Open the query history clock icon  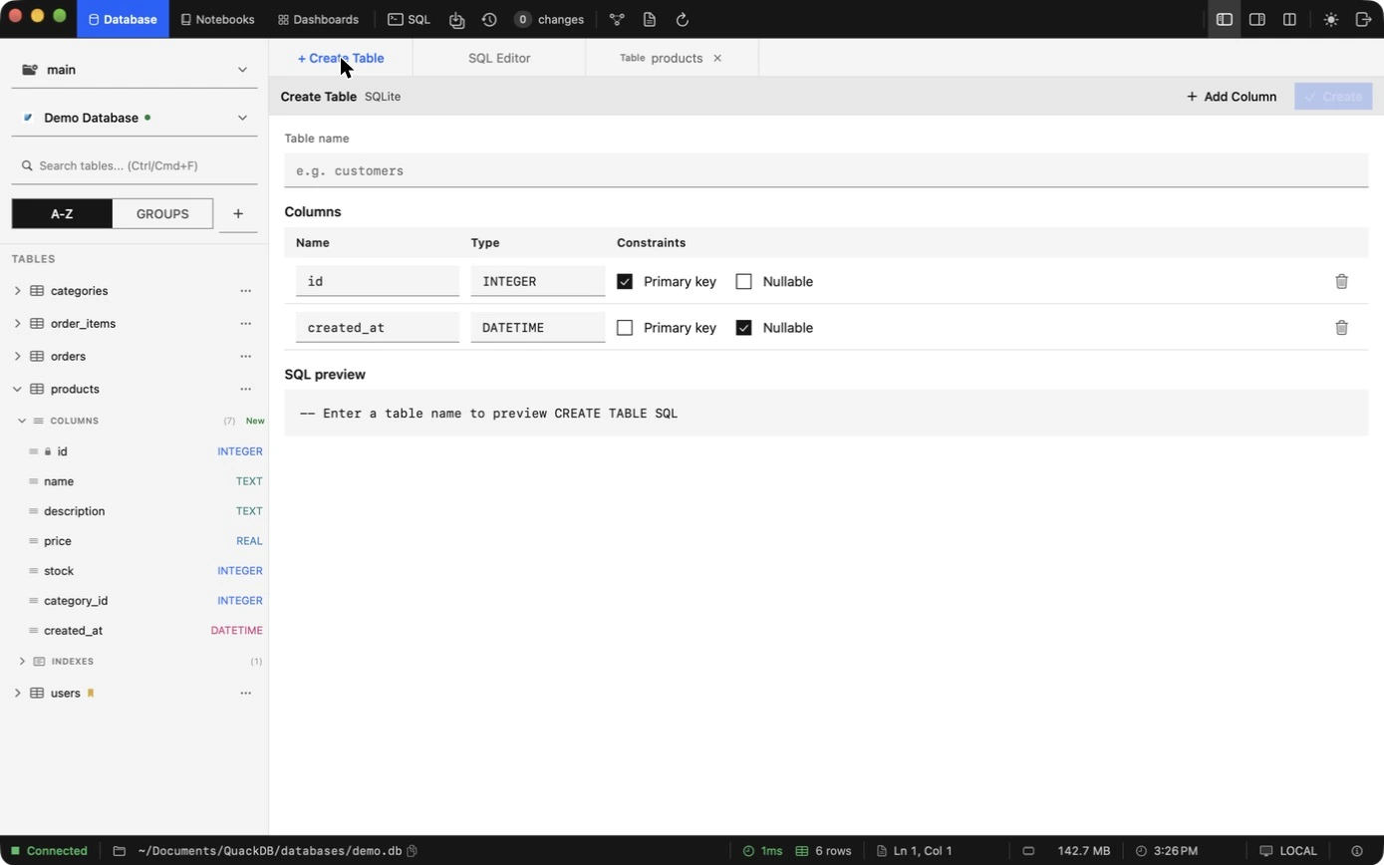[x=489, y=19]
